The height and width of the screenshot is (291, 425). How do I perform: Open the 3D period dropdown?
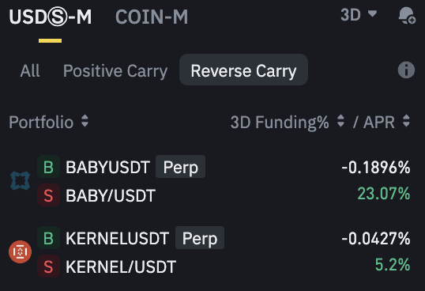pyautogui.click(x=359, y=14)
